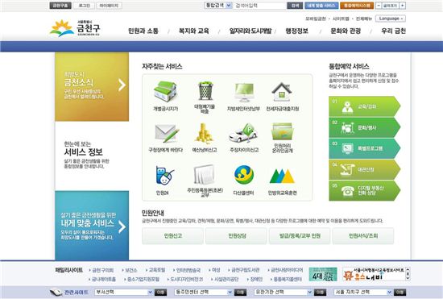Open the 다산콜센터 round logo icon
The height and width of the screenshot is (299, 443).
244,175
